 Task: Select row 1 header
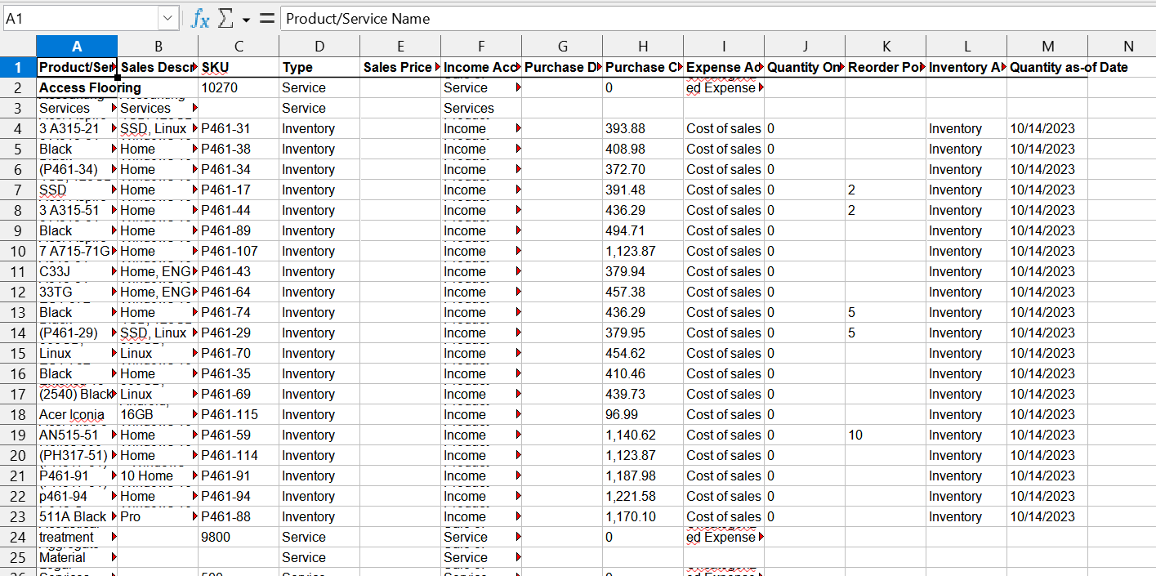click(18, 67)
